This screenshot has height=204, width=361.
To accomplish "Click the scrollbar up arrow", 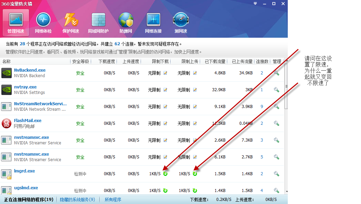I will (287, 61).
